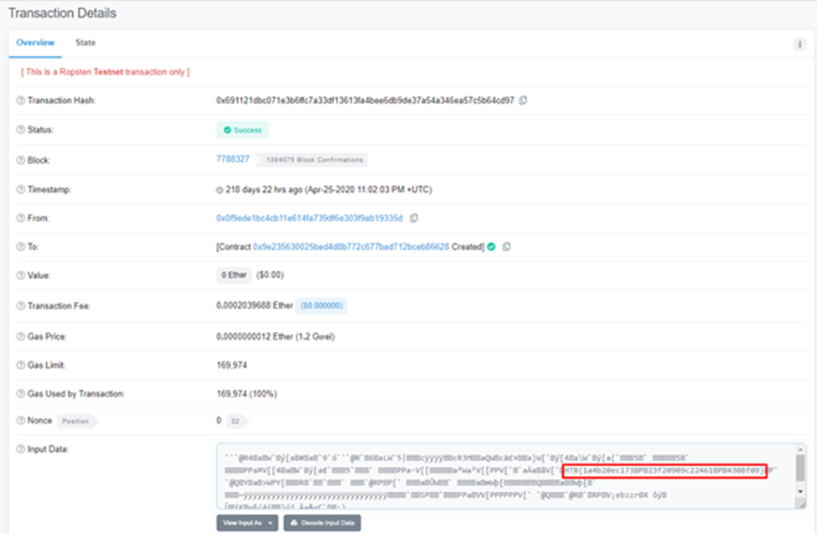The image size is (817, 534).
Task: Click the 'Transaction Details' heading
Action: pyautogui.click(x=63, y=13)
